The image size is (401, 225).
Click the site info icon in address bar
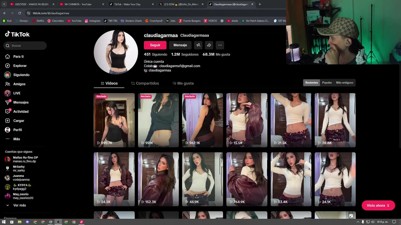[x=29, y=13]
